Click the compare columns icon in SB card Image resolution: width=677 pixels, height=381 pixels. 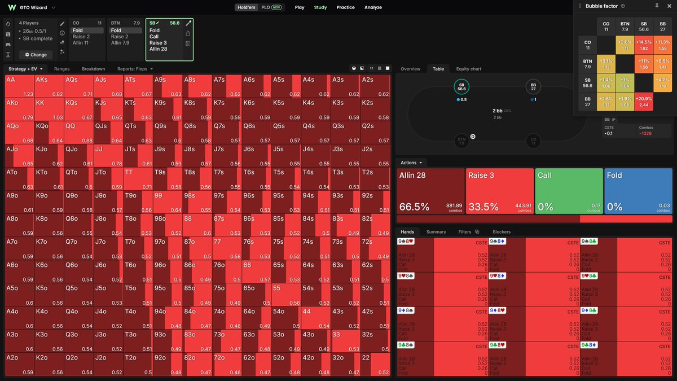pos(188,43)
